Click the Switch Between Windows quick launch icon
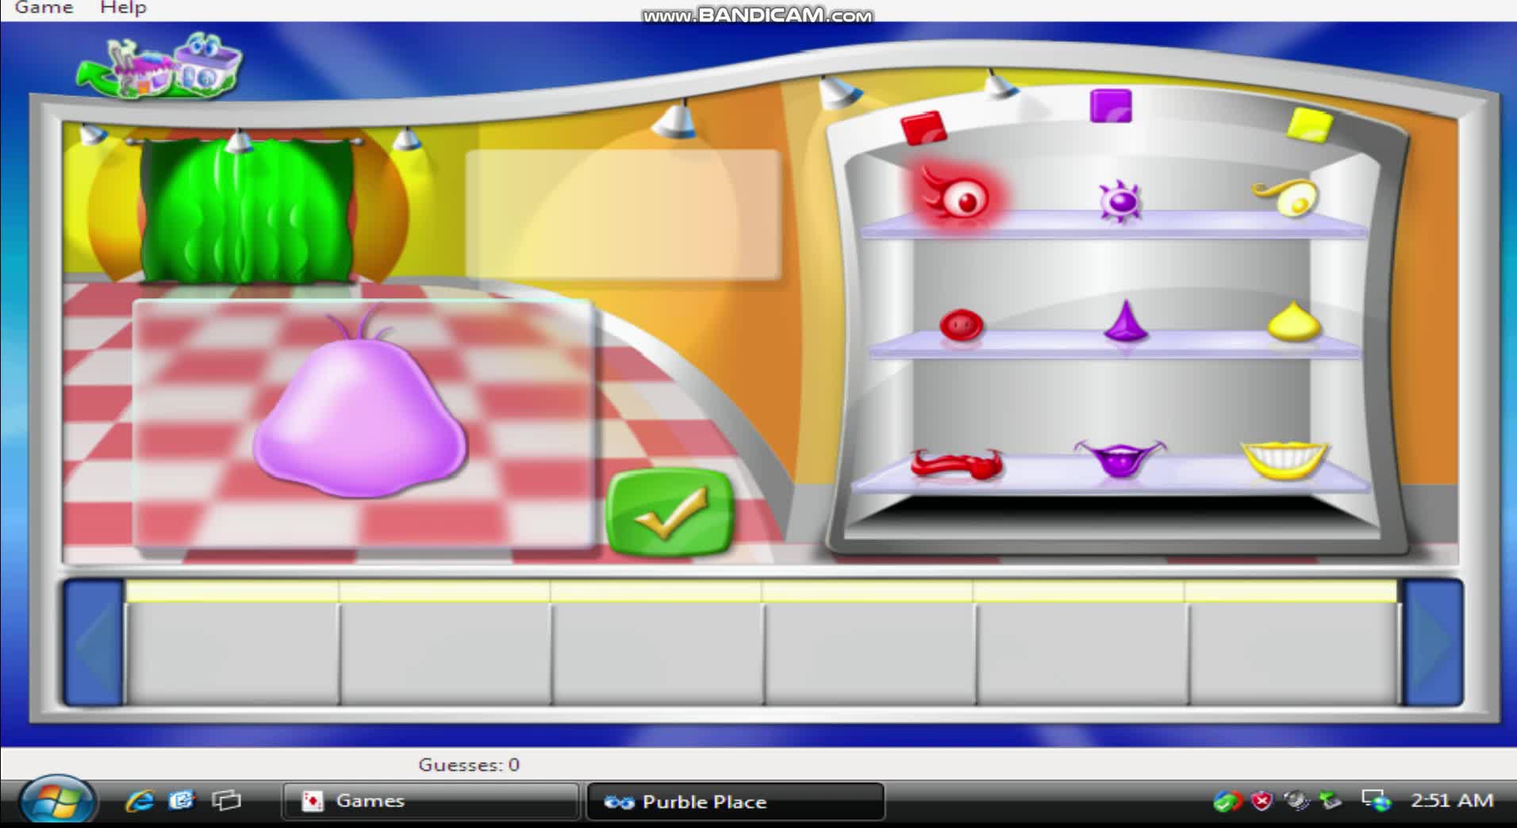 [x=226, y=801]
